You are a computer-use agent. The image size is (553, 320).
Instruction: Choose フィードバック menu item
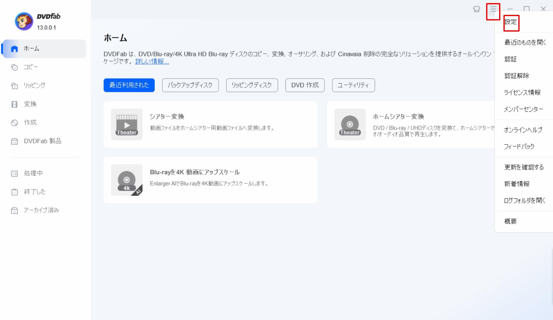pos(519,147)
